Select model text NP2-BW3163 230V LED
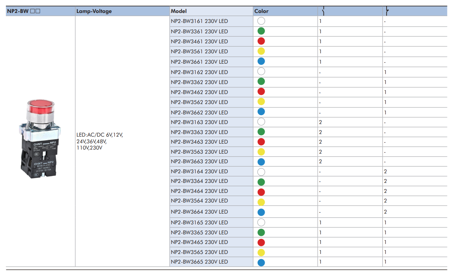457x271 pixels. (x=199, y=122)
